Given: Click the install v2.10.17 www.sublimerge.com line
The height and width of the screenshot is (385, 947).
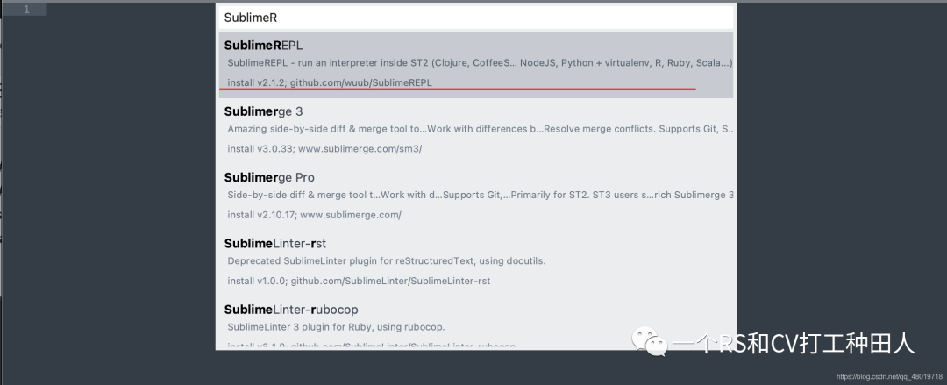Looking at the screenshot, I should pos(314,215).
